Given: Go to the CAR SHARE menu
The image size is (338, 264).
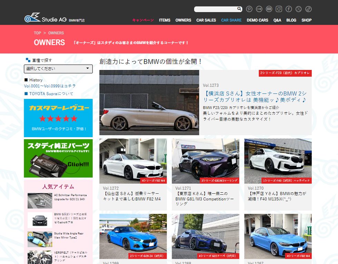Looking at the screenshot, I should point(231,20).
